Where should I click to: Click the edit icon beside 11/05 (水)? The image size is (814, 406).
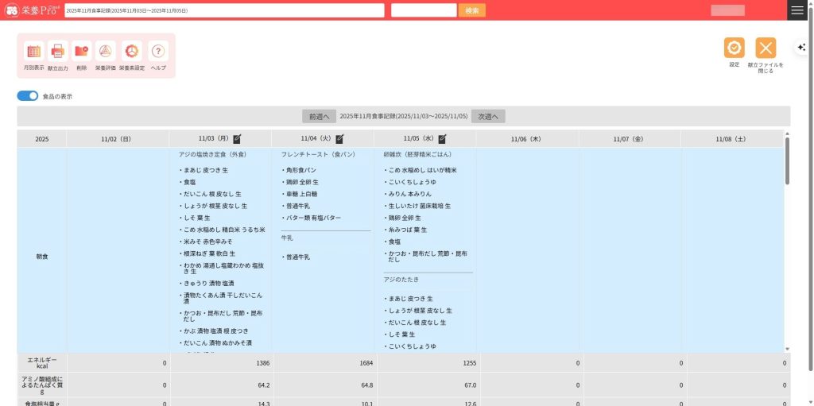click(x=442, y=138)
